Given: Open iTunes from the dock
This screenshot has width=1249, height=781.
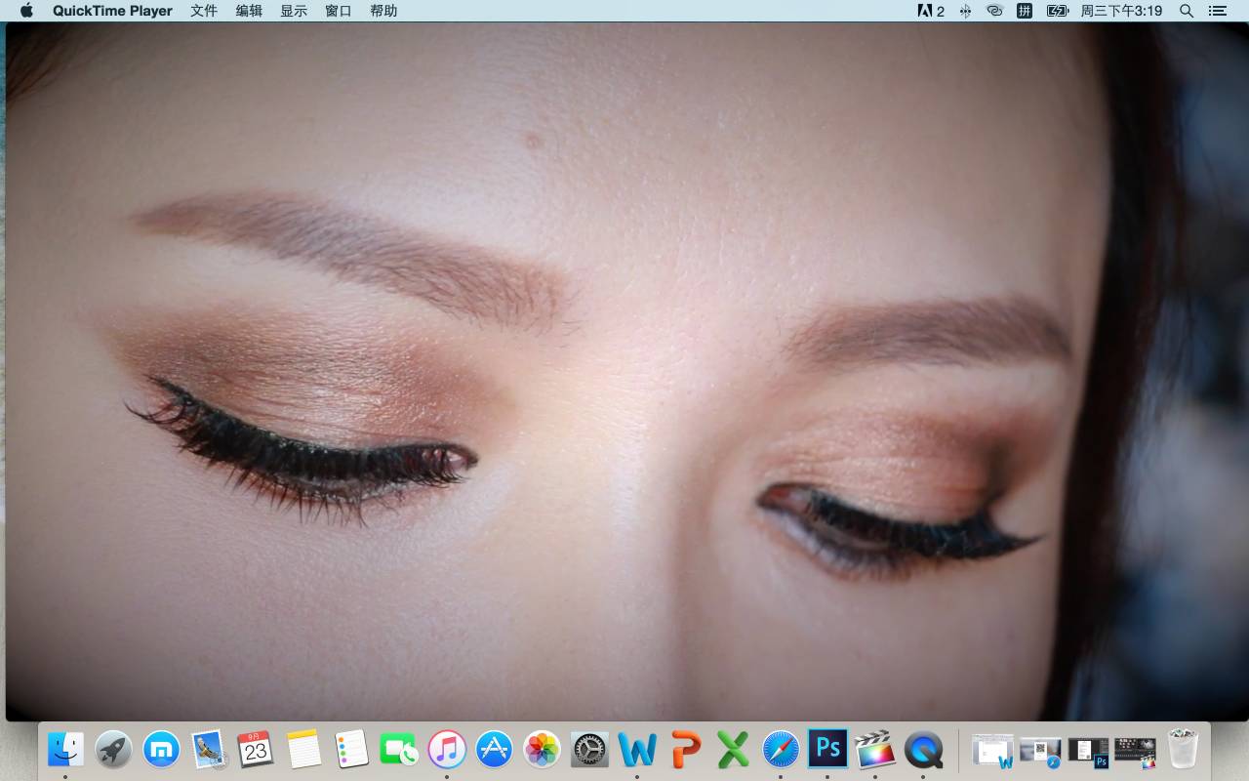Looking at the screenshot, I should tap(447, 750).
